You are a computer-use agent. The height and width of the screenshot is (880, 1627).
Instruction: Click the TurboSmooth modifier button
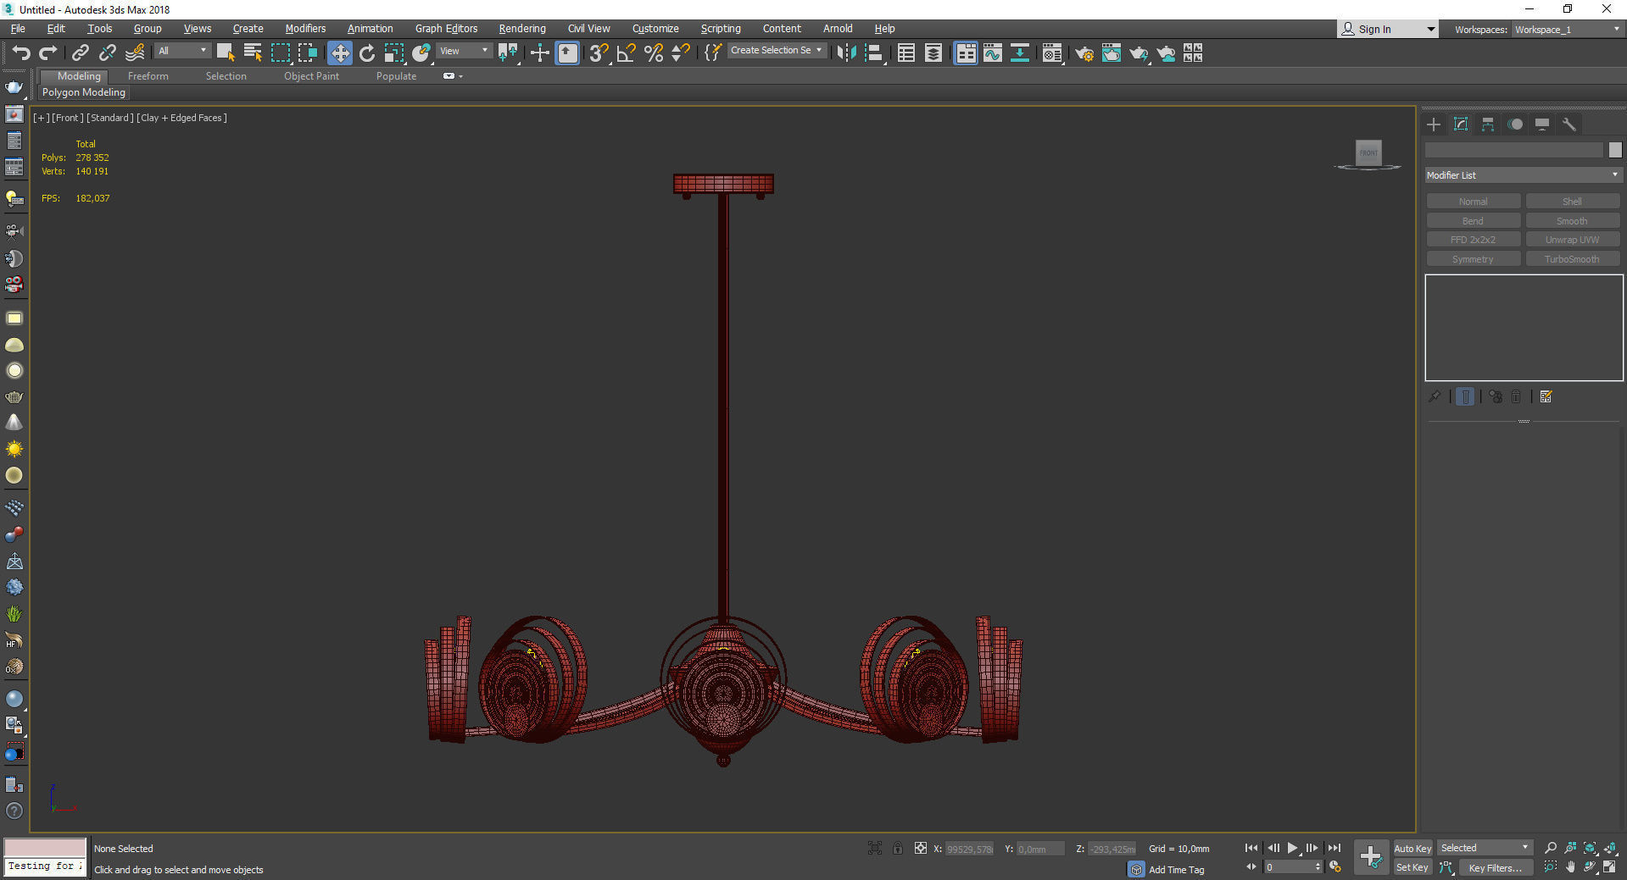(x=1572, y=259)
